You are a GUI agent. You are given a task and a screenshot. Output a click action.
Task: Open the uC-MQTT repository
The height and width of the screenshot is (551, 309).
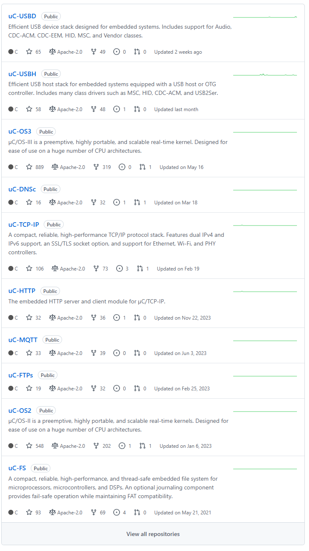tap(23, 340)
